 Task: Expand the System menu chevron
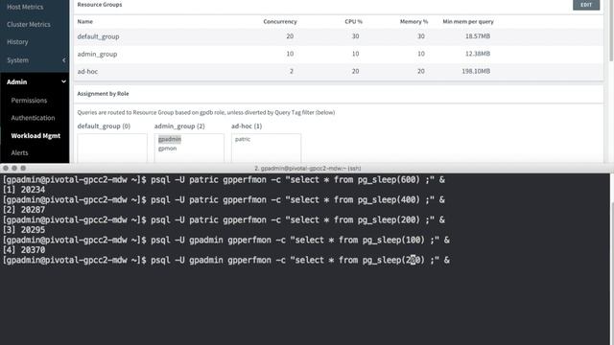64,60
